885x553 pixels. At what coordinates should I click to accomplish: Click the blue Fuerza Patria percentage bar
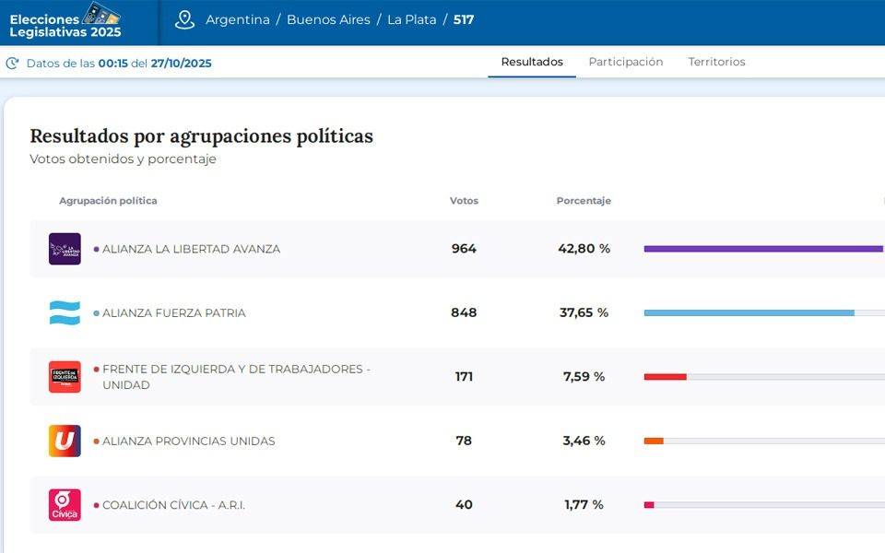[x=749, y=312]
